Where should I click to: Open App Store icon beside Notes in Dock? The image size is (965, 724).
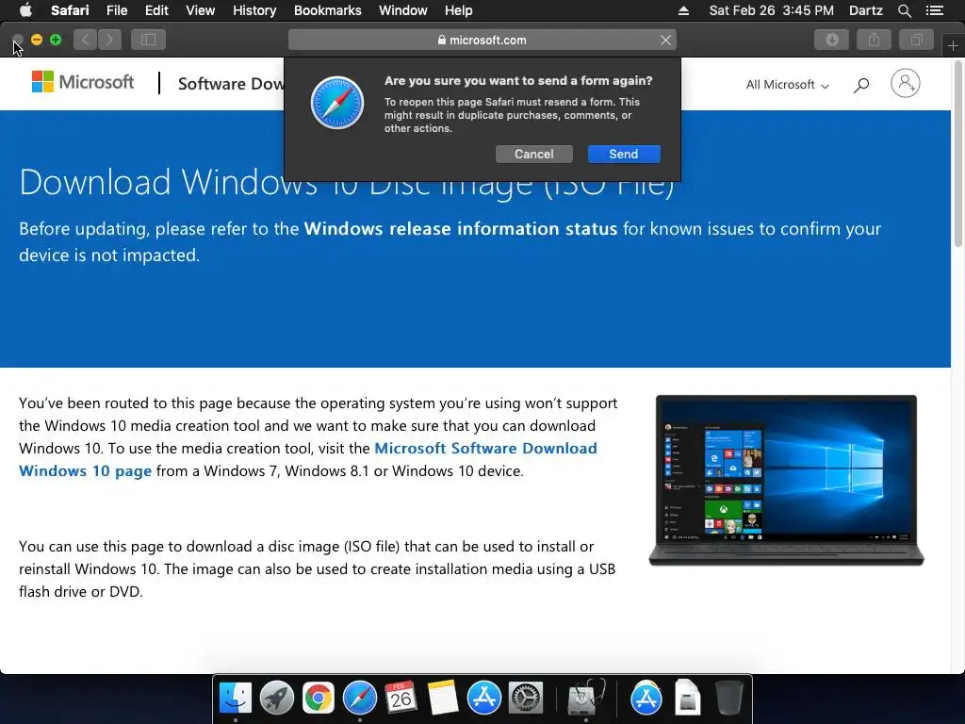483,698
